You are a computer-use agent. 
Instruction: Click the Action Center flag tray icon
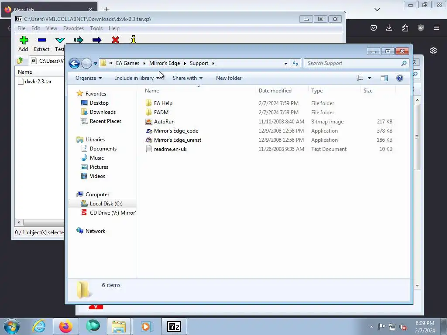pos(382,327)
